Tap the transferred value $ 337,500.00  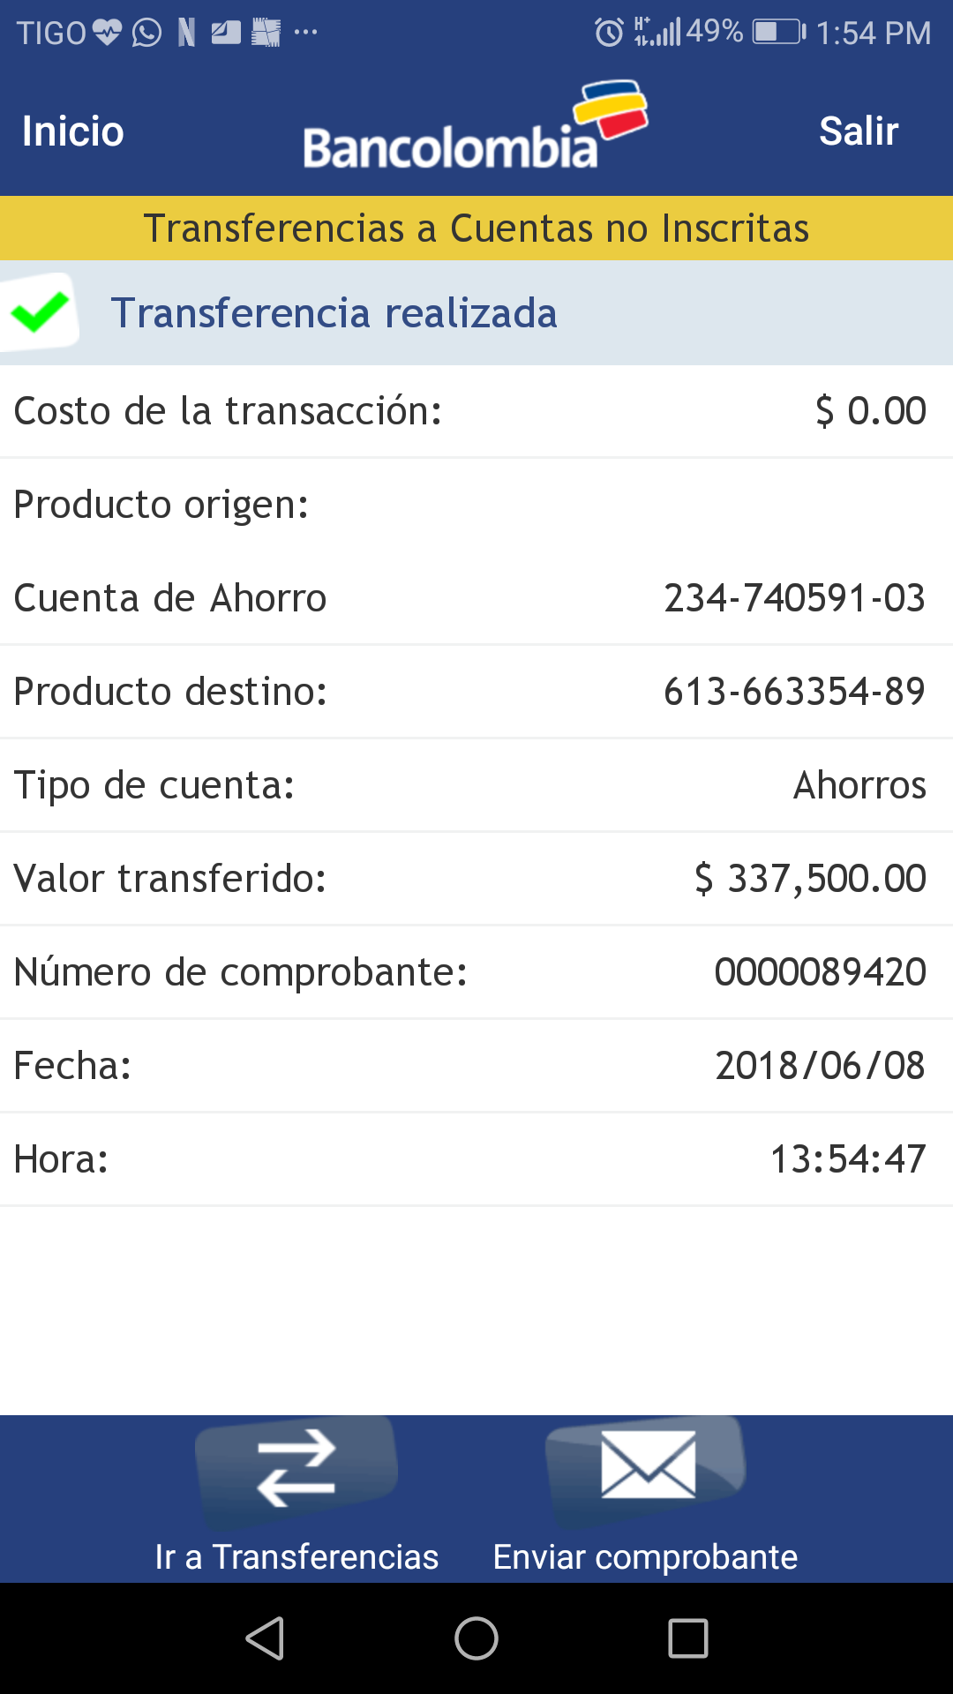810,879
